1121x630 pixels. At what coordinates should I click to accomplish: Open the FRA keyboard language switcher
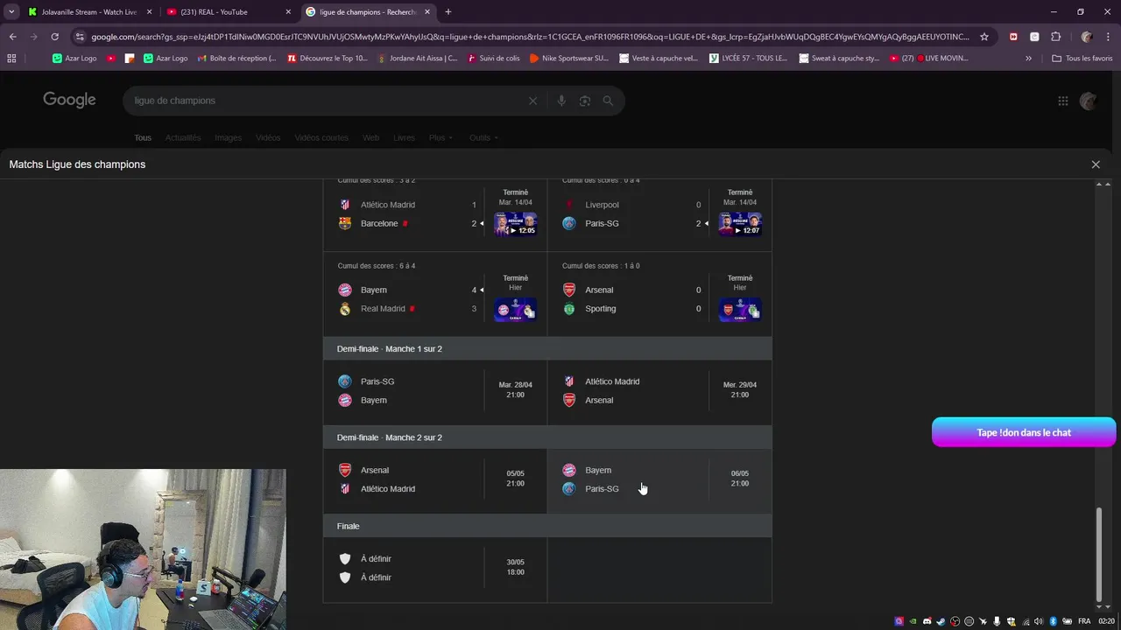[1084, 621]
